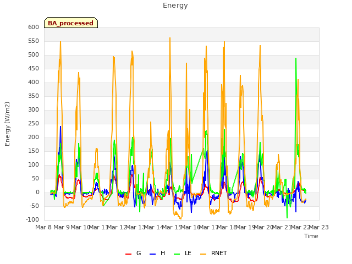Click the Mar 18 x-axis tick label
This screenshot has height=264, width=352.
227,227
